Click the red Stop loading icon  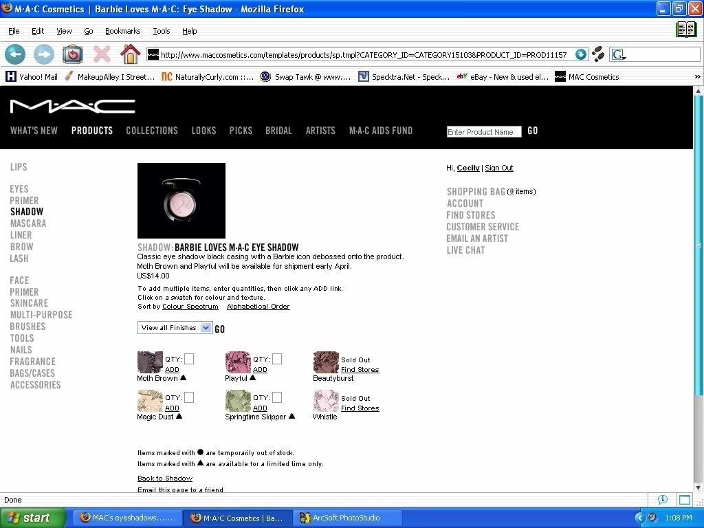tap(102, 54)
